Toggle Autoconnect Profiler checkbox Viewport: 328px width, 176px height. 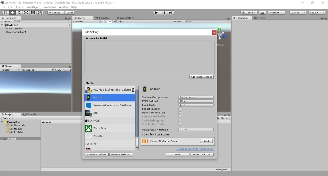(x=180, y=117)
